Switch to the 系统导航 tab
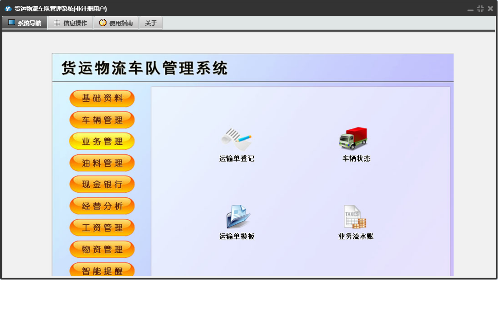The image size is (498, 327). click(25, 23)
